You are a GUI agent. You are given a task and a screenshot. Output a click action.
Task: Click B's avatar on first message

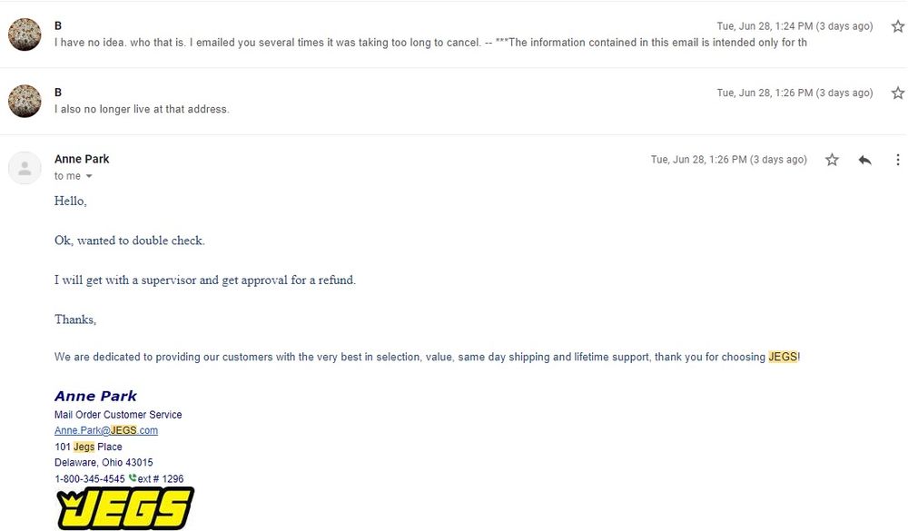tap(25, 34)
